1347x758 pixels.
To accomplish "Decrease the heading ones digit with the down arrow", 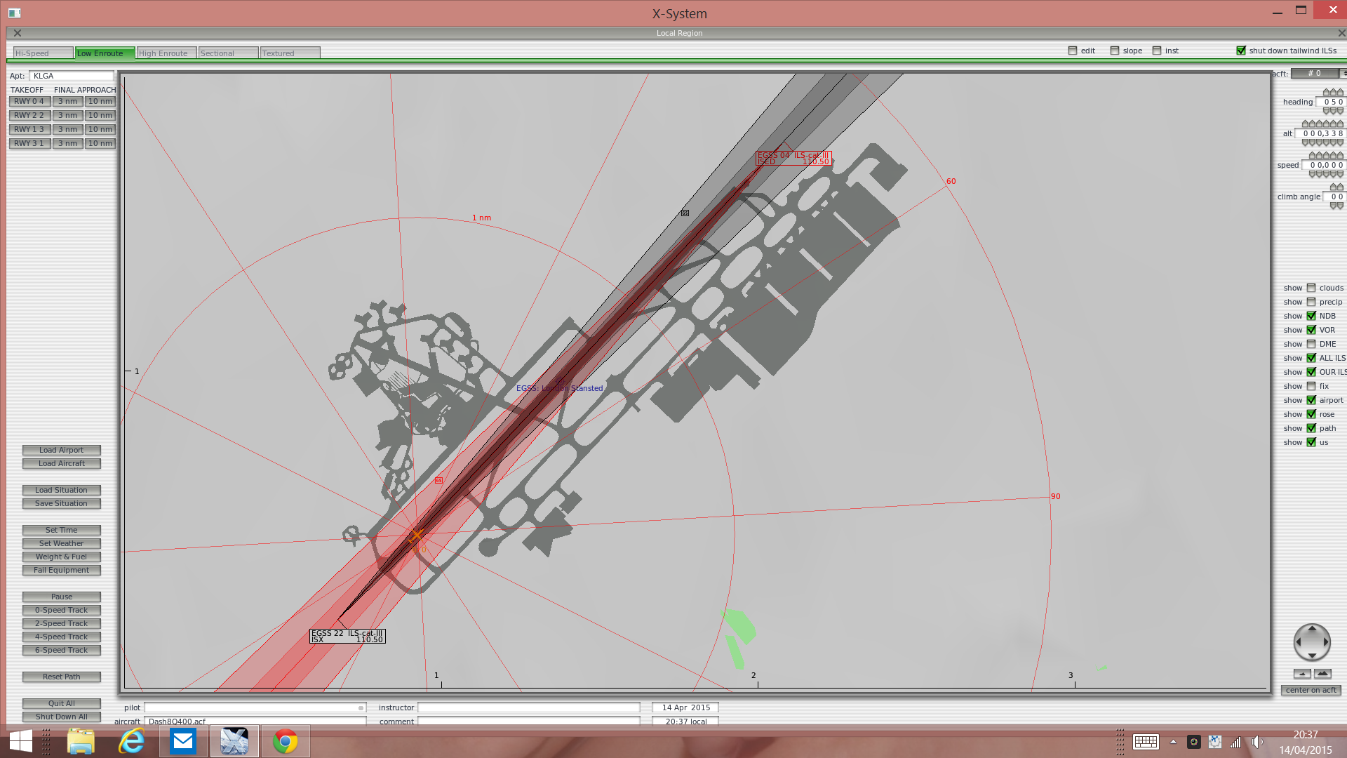I will 1340,111.
